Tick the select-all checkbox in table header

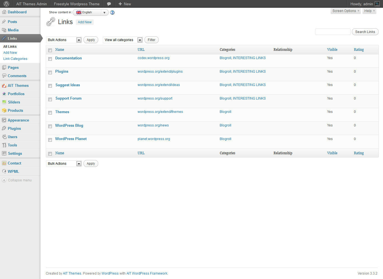tap(50, 50)
